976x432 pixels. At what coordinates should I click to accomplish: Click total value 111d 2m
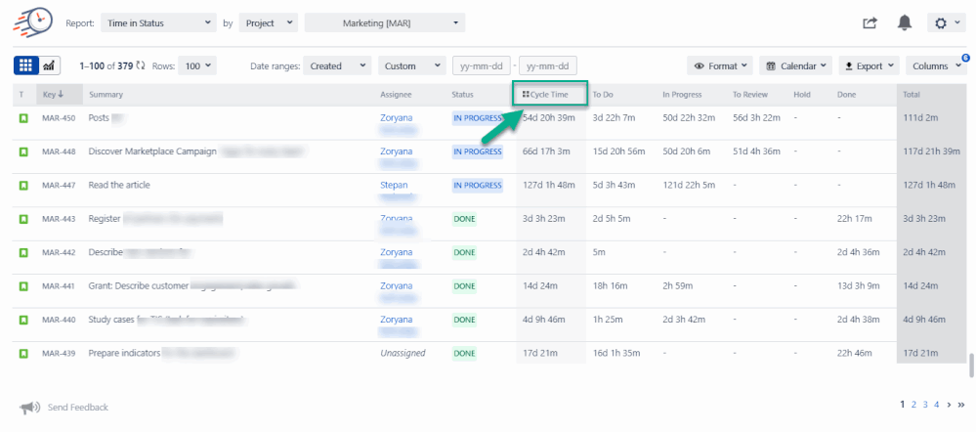[x=920, y=117]
